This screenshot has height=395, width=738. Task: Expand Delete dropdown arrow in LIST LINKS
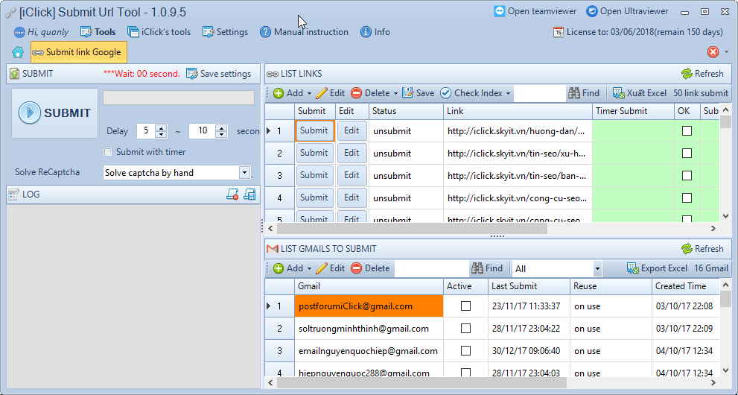[396, 94]
